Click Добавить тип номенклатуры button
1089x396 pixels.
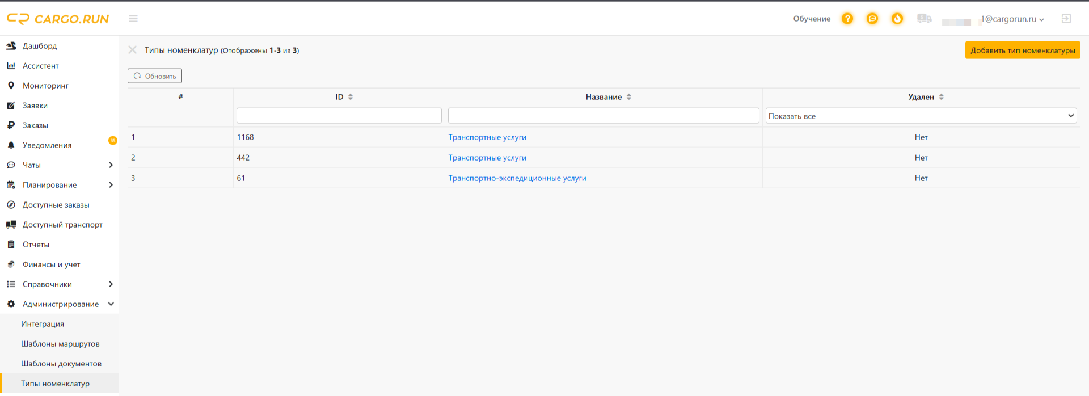(1023, 50)
